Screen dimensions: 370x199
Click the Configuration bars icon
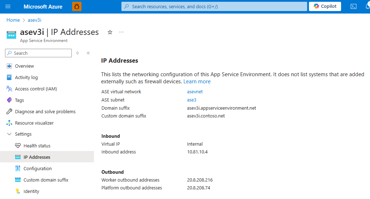[18, 168]
